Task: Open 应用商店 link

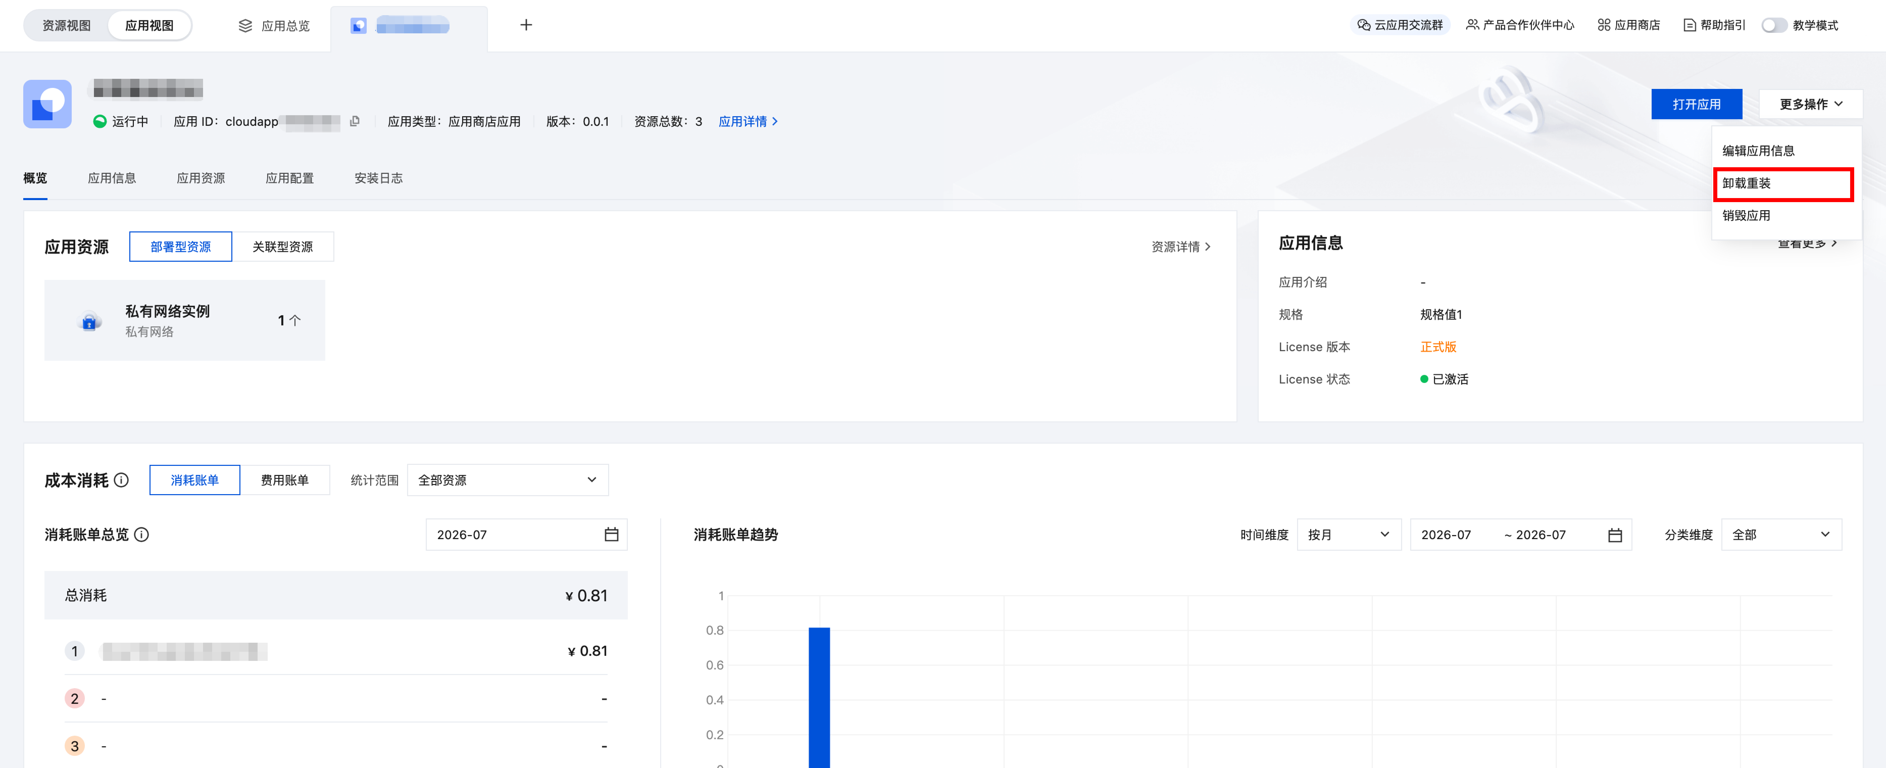Action: (1629, 25)
